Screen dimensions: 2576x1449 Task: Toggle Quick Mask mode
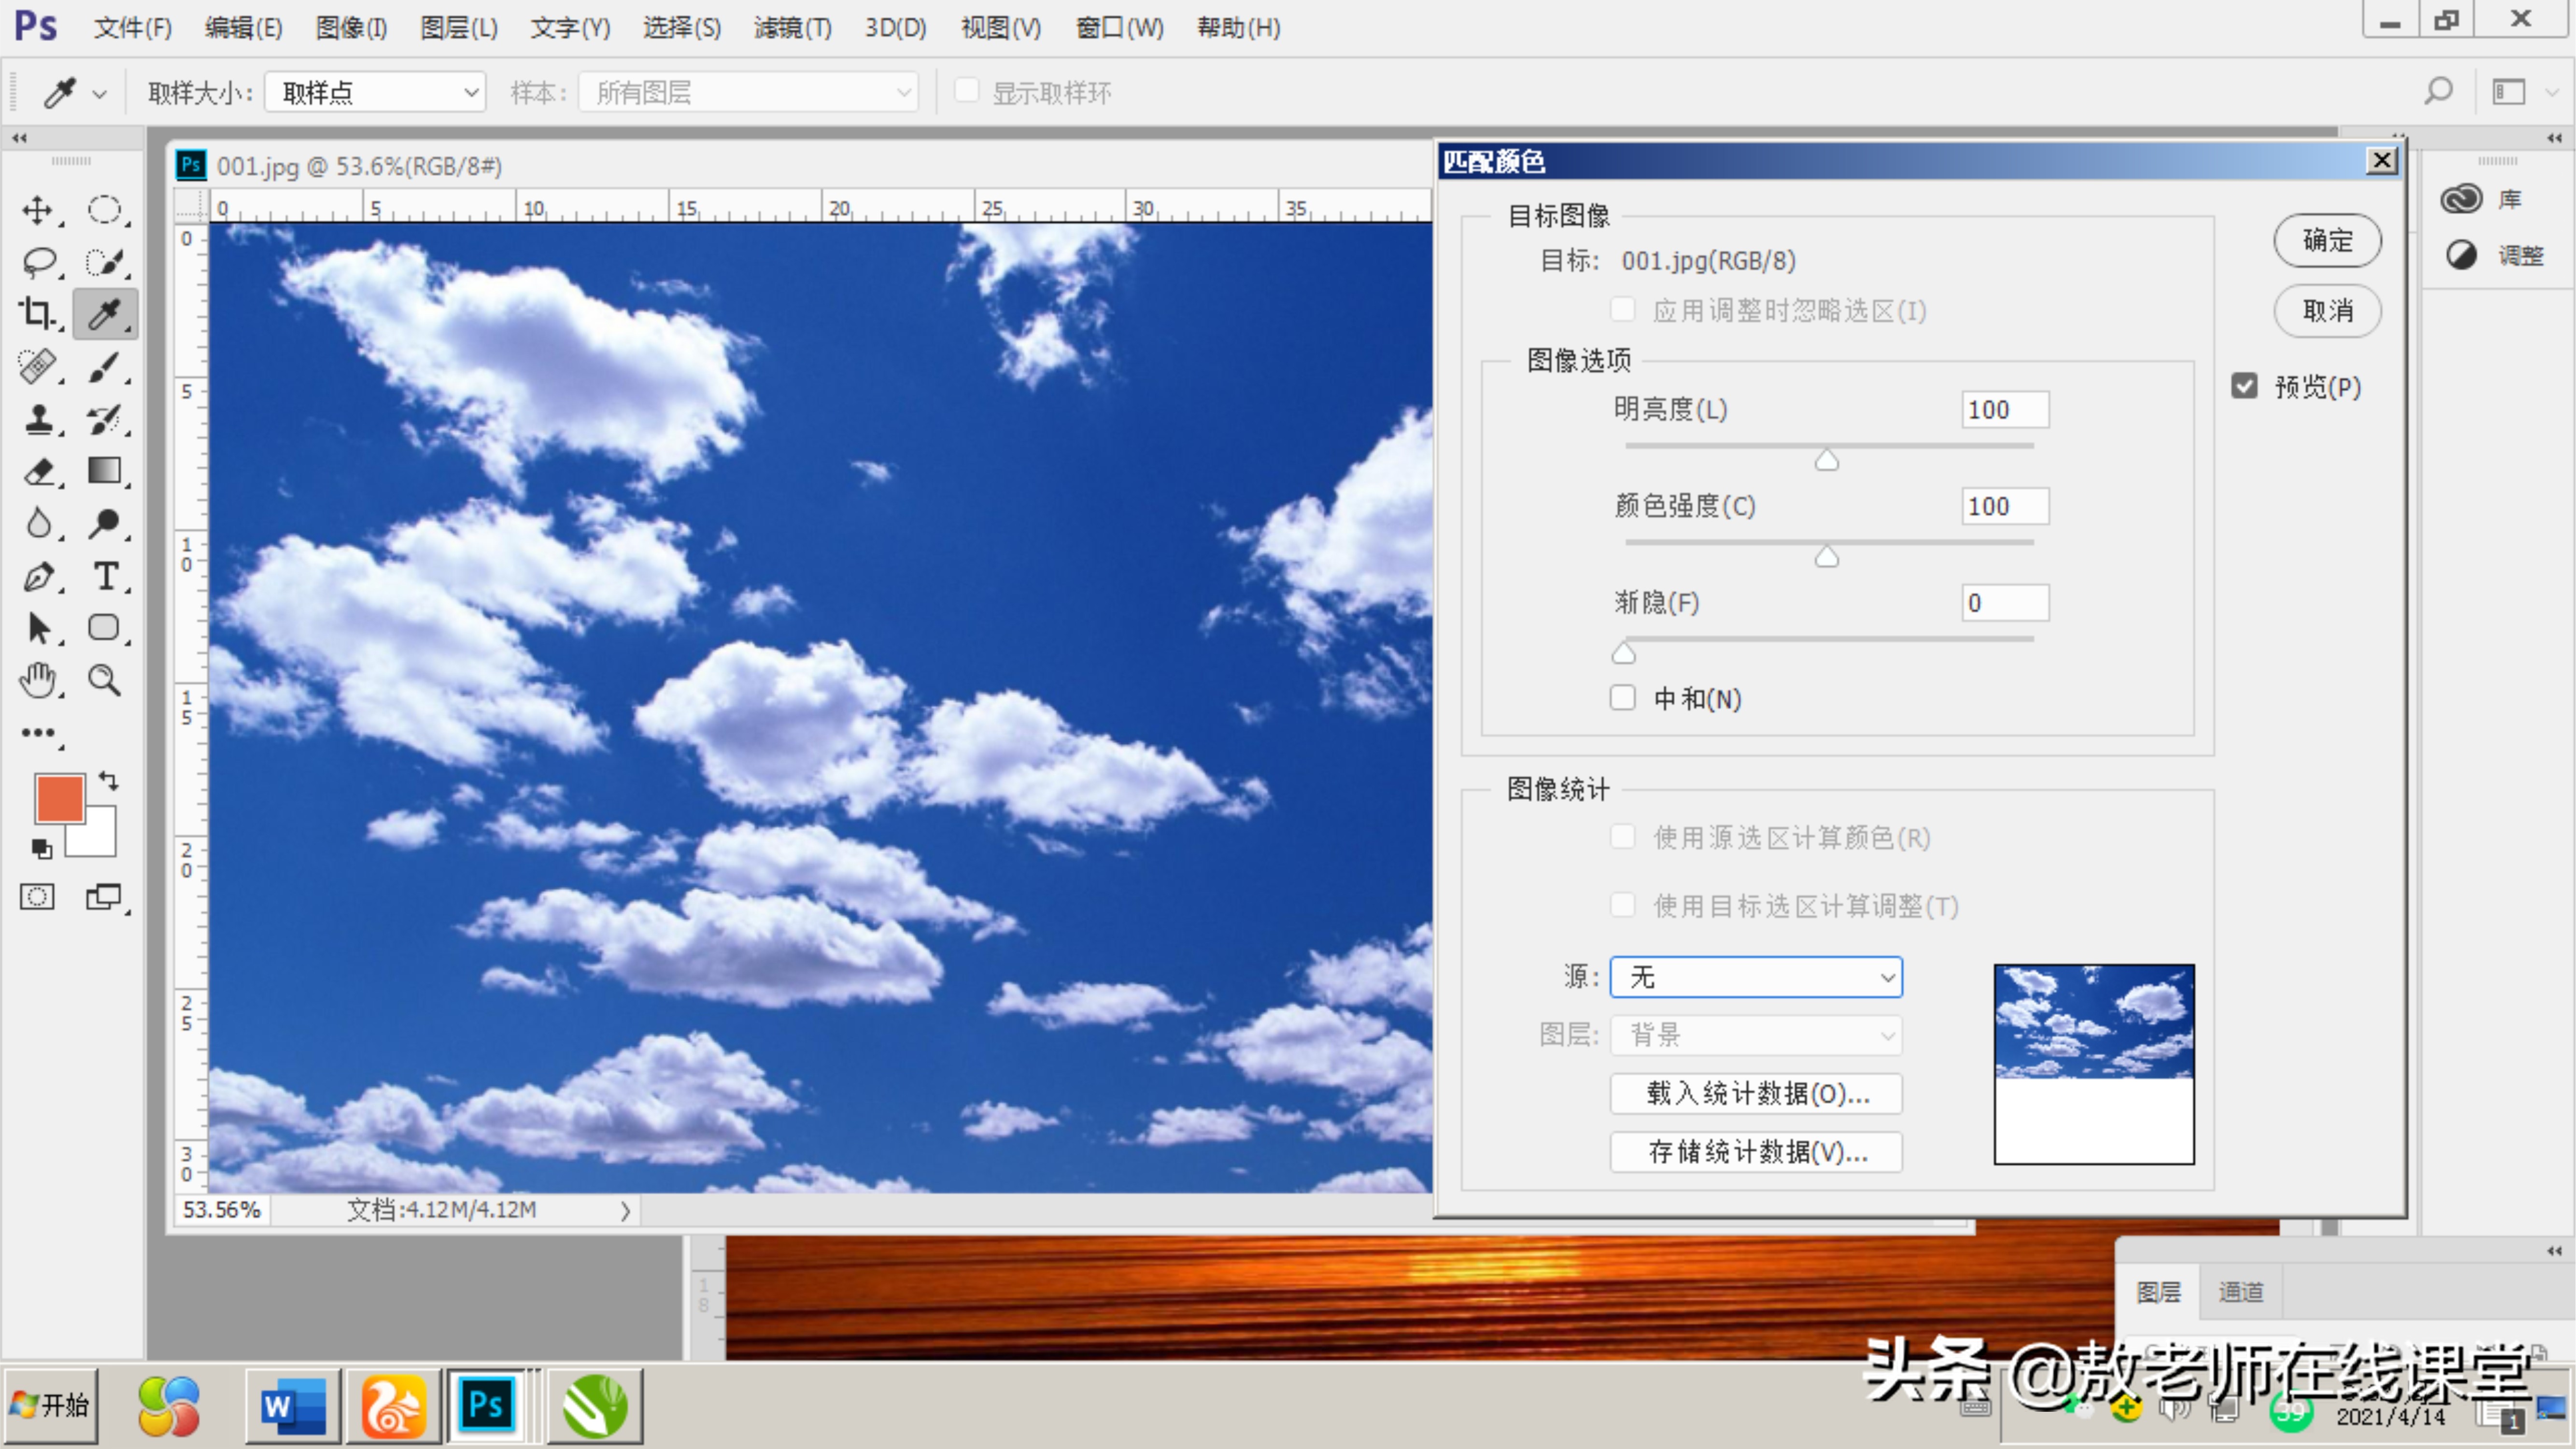(x=38, y=897)
